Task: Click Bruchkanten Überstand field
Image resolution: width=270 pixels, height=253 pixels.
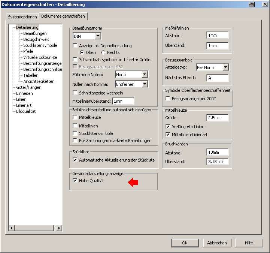Action: [x=218, y=162]
